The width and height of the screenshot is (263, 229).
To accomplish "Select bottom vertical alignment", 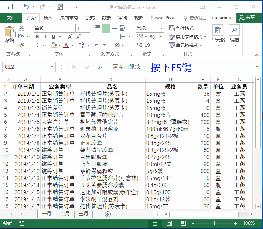I will click(x=114, y=29).
